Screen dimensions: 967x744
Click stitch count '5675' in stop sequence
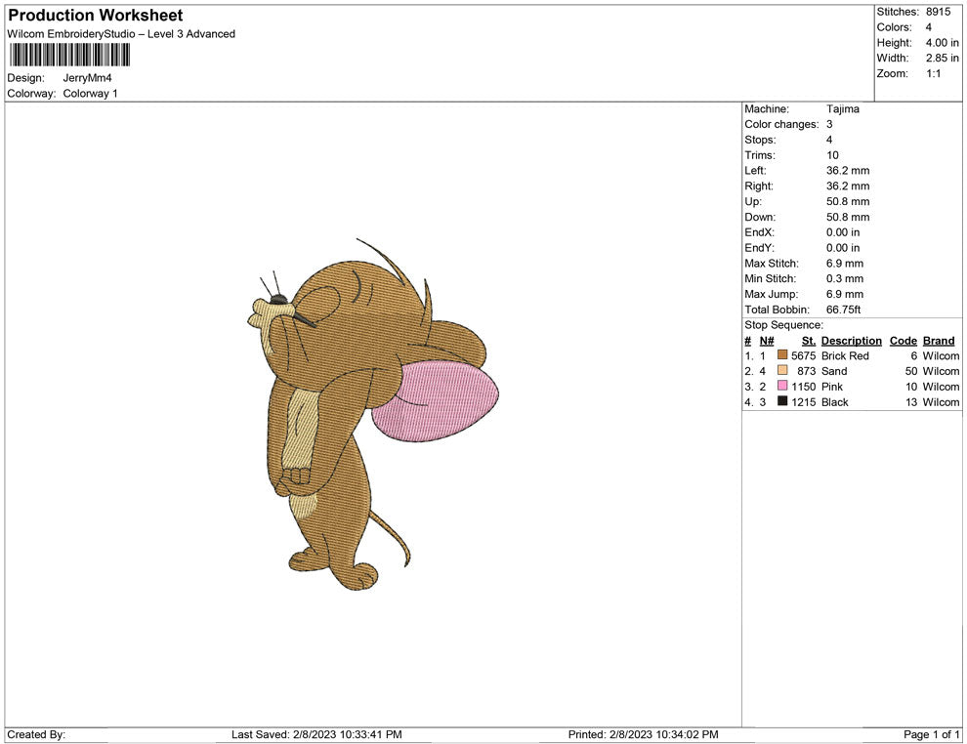(804, 355)
